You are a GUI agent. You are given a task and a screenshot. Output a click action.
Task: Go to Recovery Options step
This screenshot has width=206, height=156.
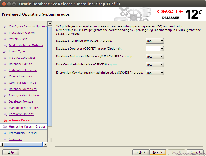(21, 114)
